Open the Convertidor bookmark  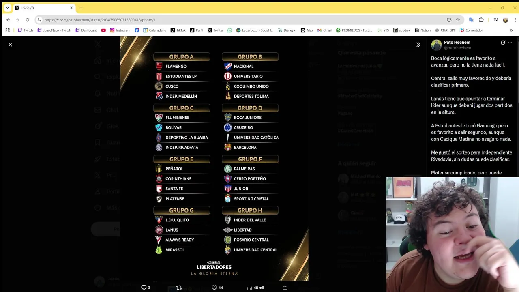(471, 30)
